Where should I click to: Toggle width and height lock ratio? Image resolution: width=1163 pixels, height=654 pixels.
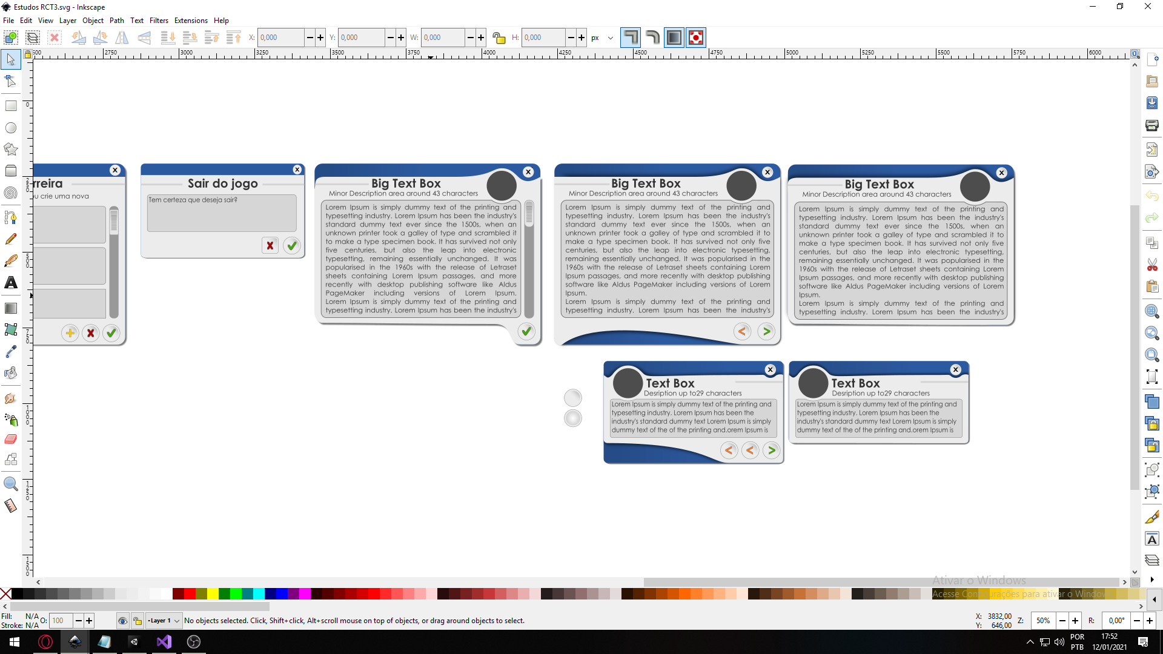tap(499, 38)
